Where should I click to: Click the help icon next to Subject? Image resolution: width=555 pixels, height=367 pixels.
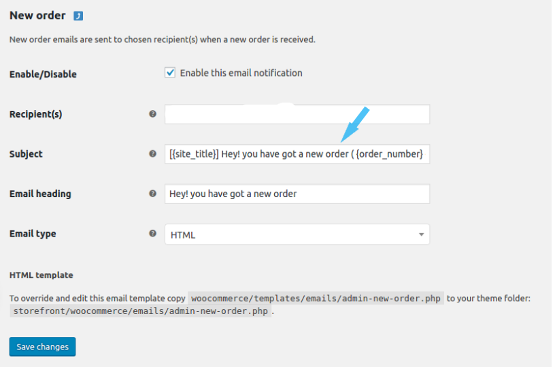[x=152, y=154]
